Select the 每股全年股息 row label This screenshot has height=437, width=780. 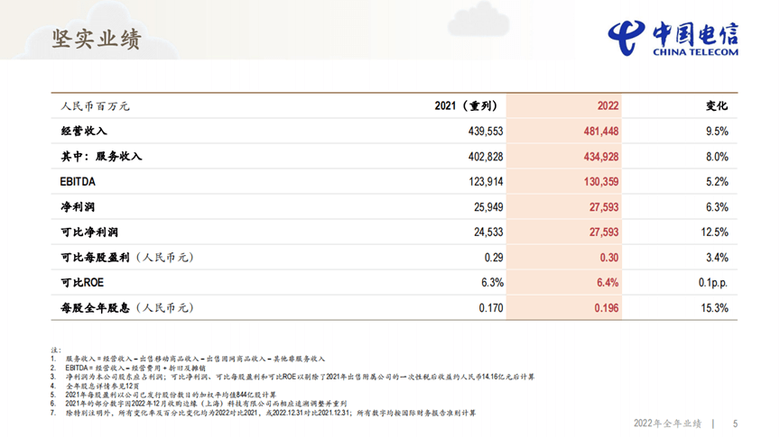127,308
